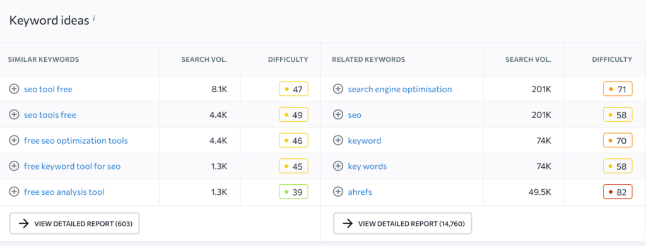Click plus icon next to 'free keyword tool for seo'
Screen dimensions: 646x246
[x=14, y=166]
